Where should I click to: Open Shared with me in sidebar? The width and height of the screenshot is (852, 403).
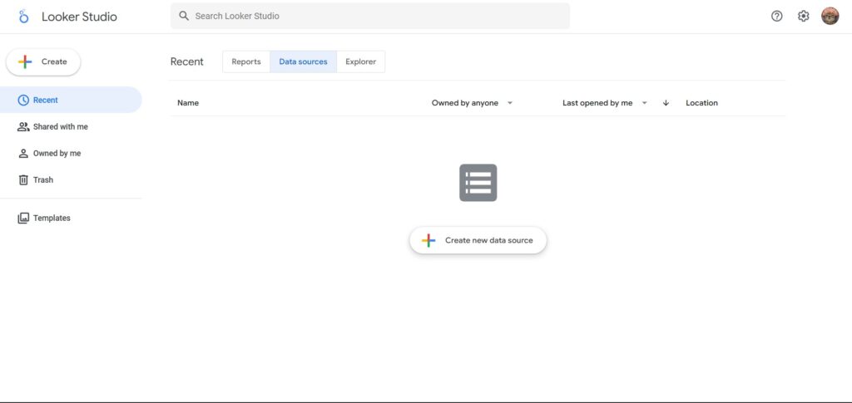point(71,126)
